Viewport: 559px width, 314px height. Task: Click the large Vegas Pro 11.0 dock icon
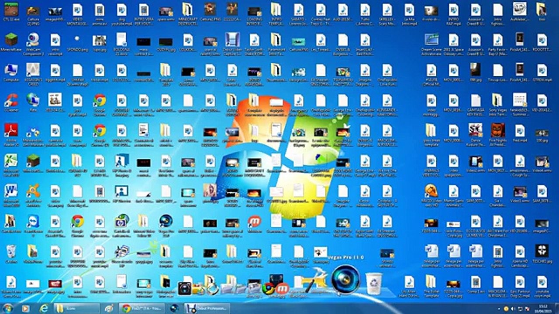345,280
